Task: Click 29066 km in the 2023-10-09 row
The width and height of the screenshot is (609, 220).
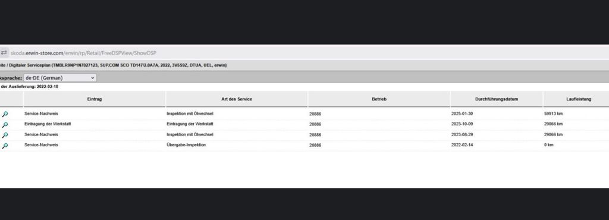Action: 554,124
